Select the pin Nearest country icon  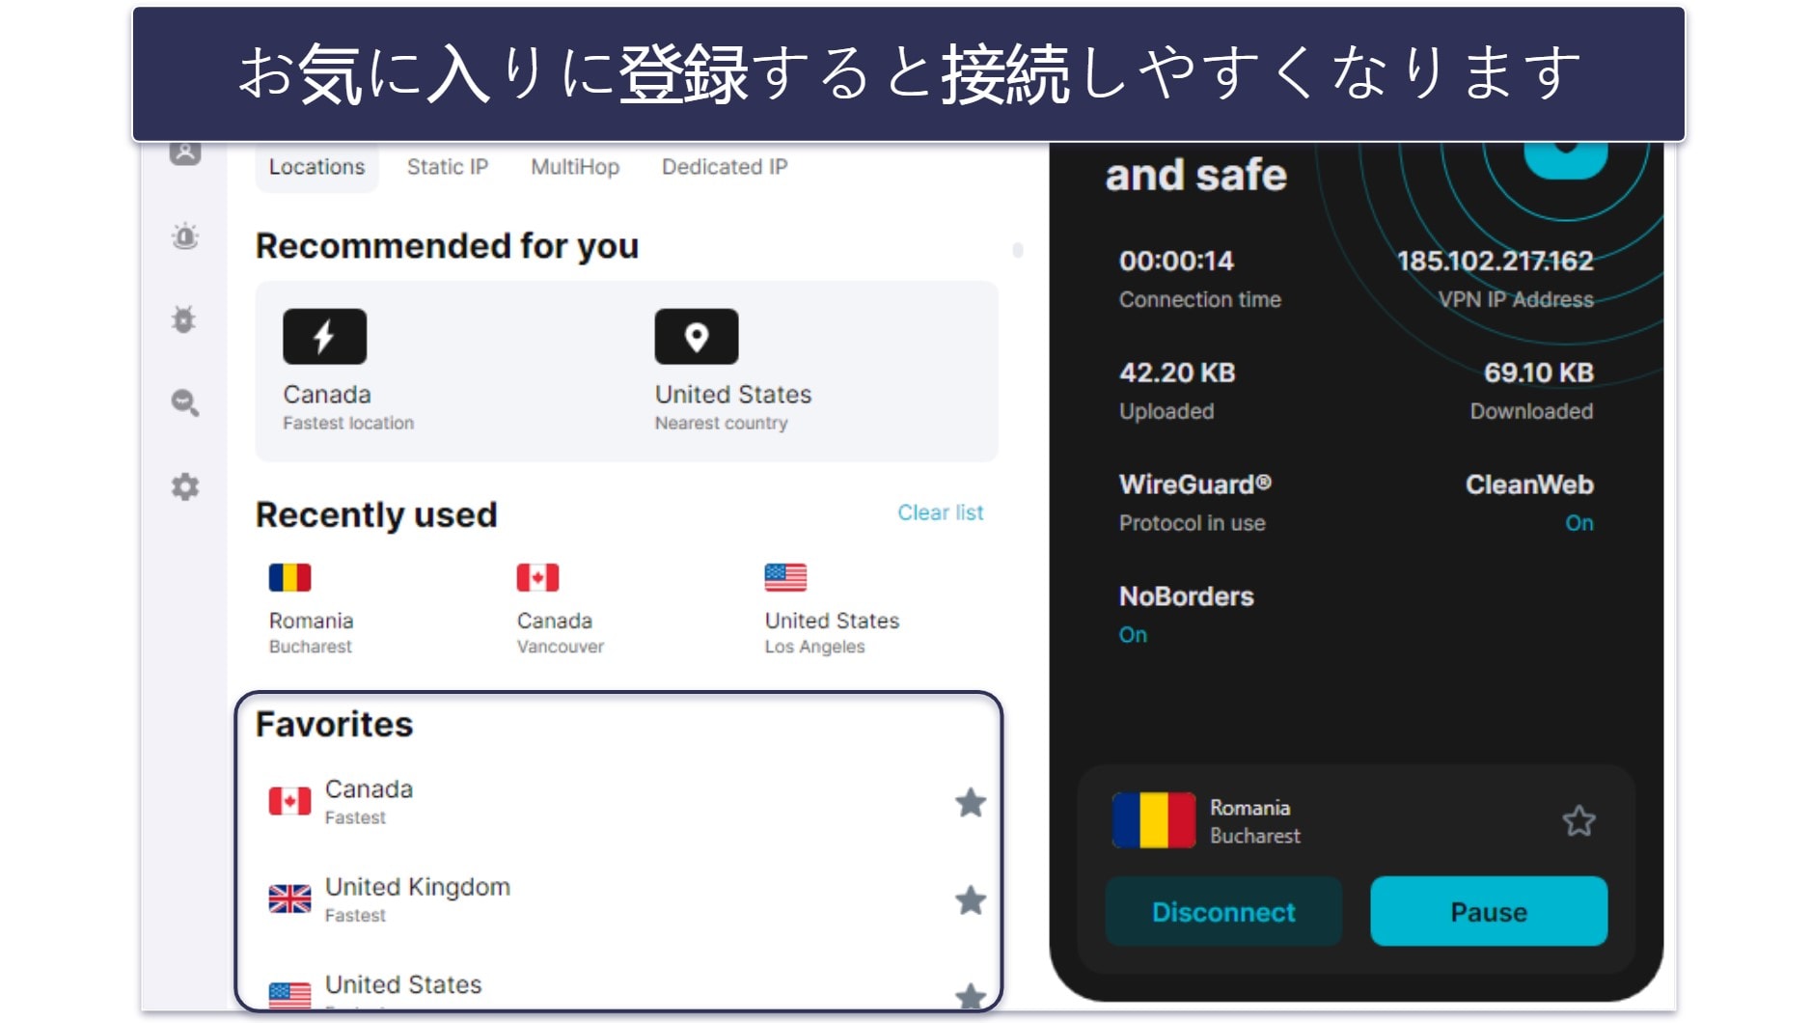[x=696, y=336]
